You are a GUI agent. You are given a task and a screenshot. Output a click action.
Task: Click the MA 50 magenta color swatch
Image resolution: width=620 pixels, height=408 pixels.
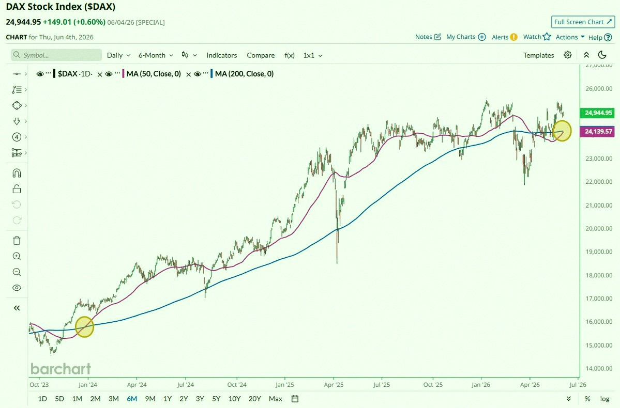coord(124,74)
